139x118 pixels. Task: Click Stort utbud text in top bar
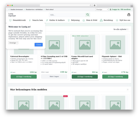49,9
